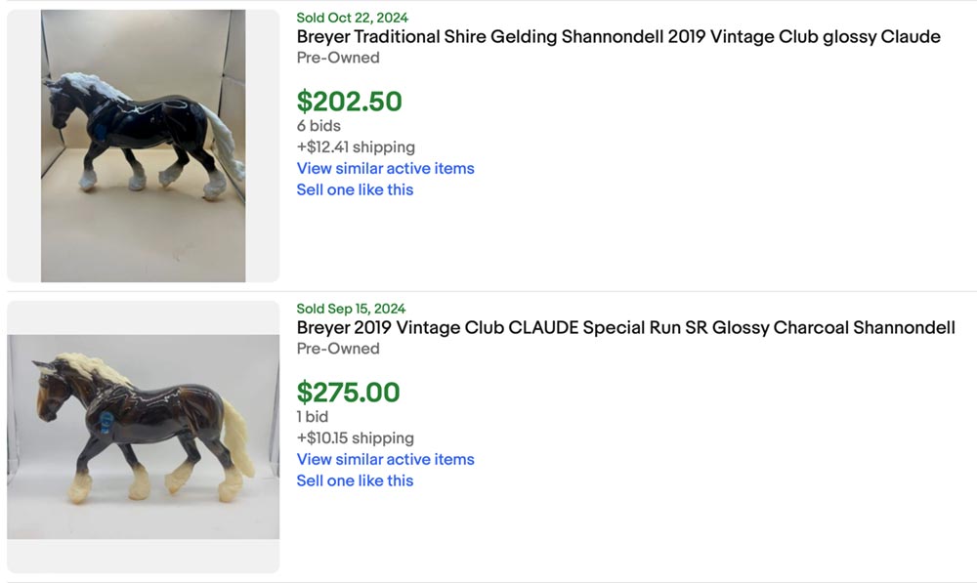
Task: Click the Sold Oct 22, 2024 date label
Action: tap(353, 18)
